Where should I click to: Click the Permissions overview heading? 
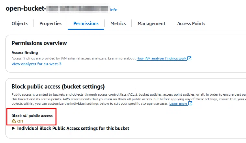coord(39,43)
